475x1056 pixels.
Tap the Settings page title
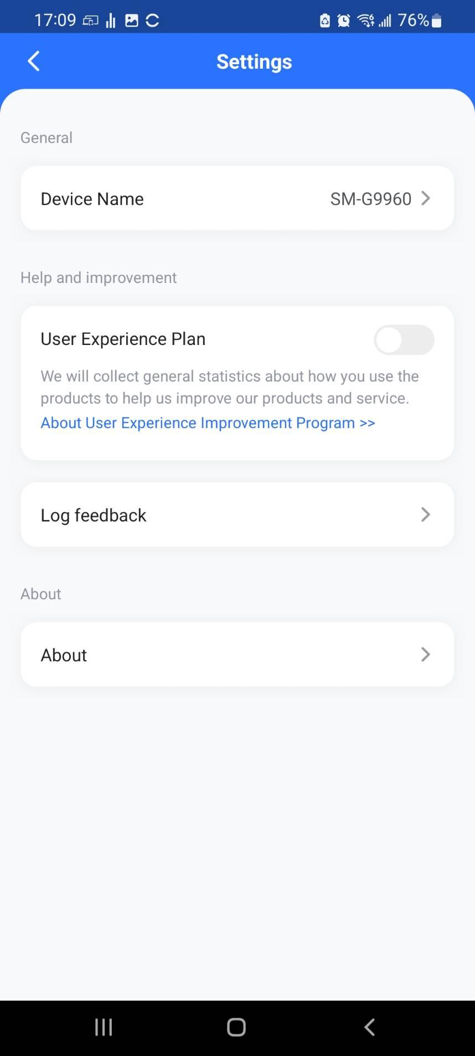click(x=254, y=62)
